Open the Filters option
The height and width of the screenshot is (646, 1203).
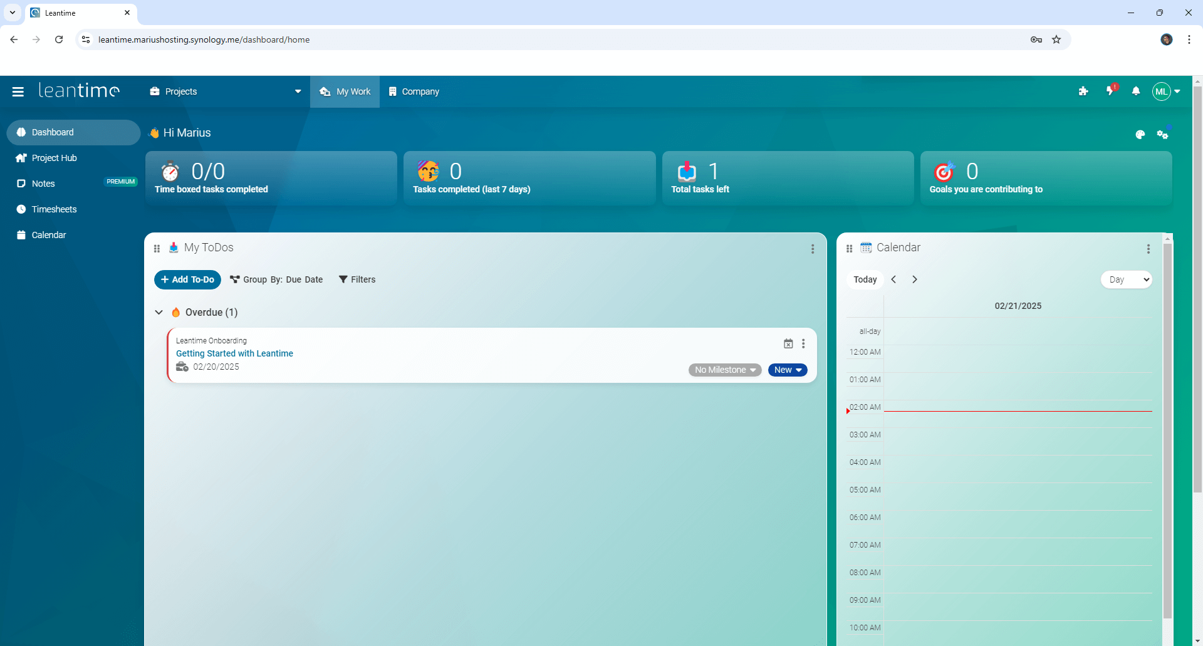coord(357,279)
